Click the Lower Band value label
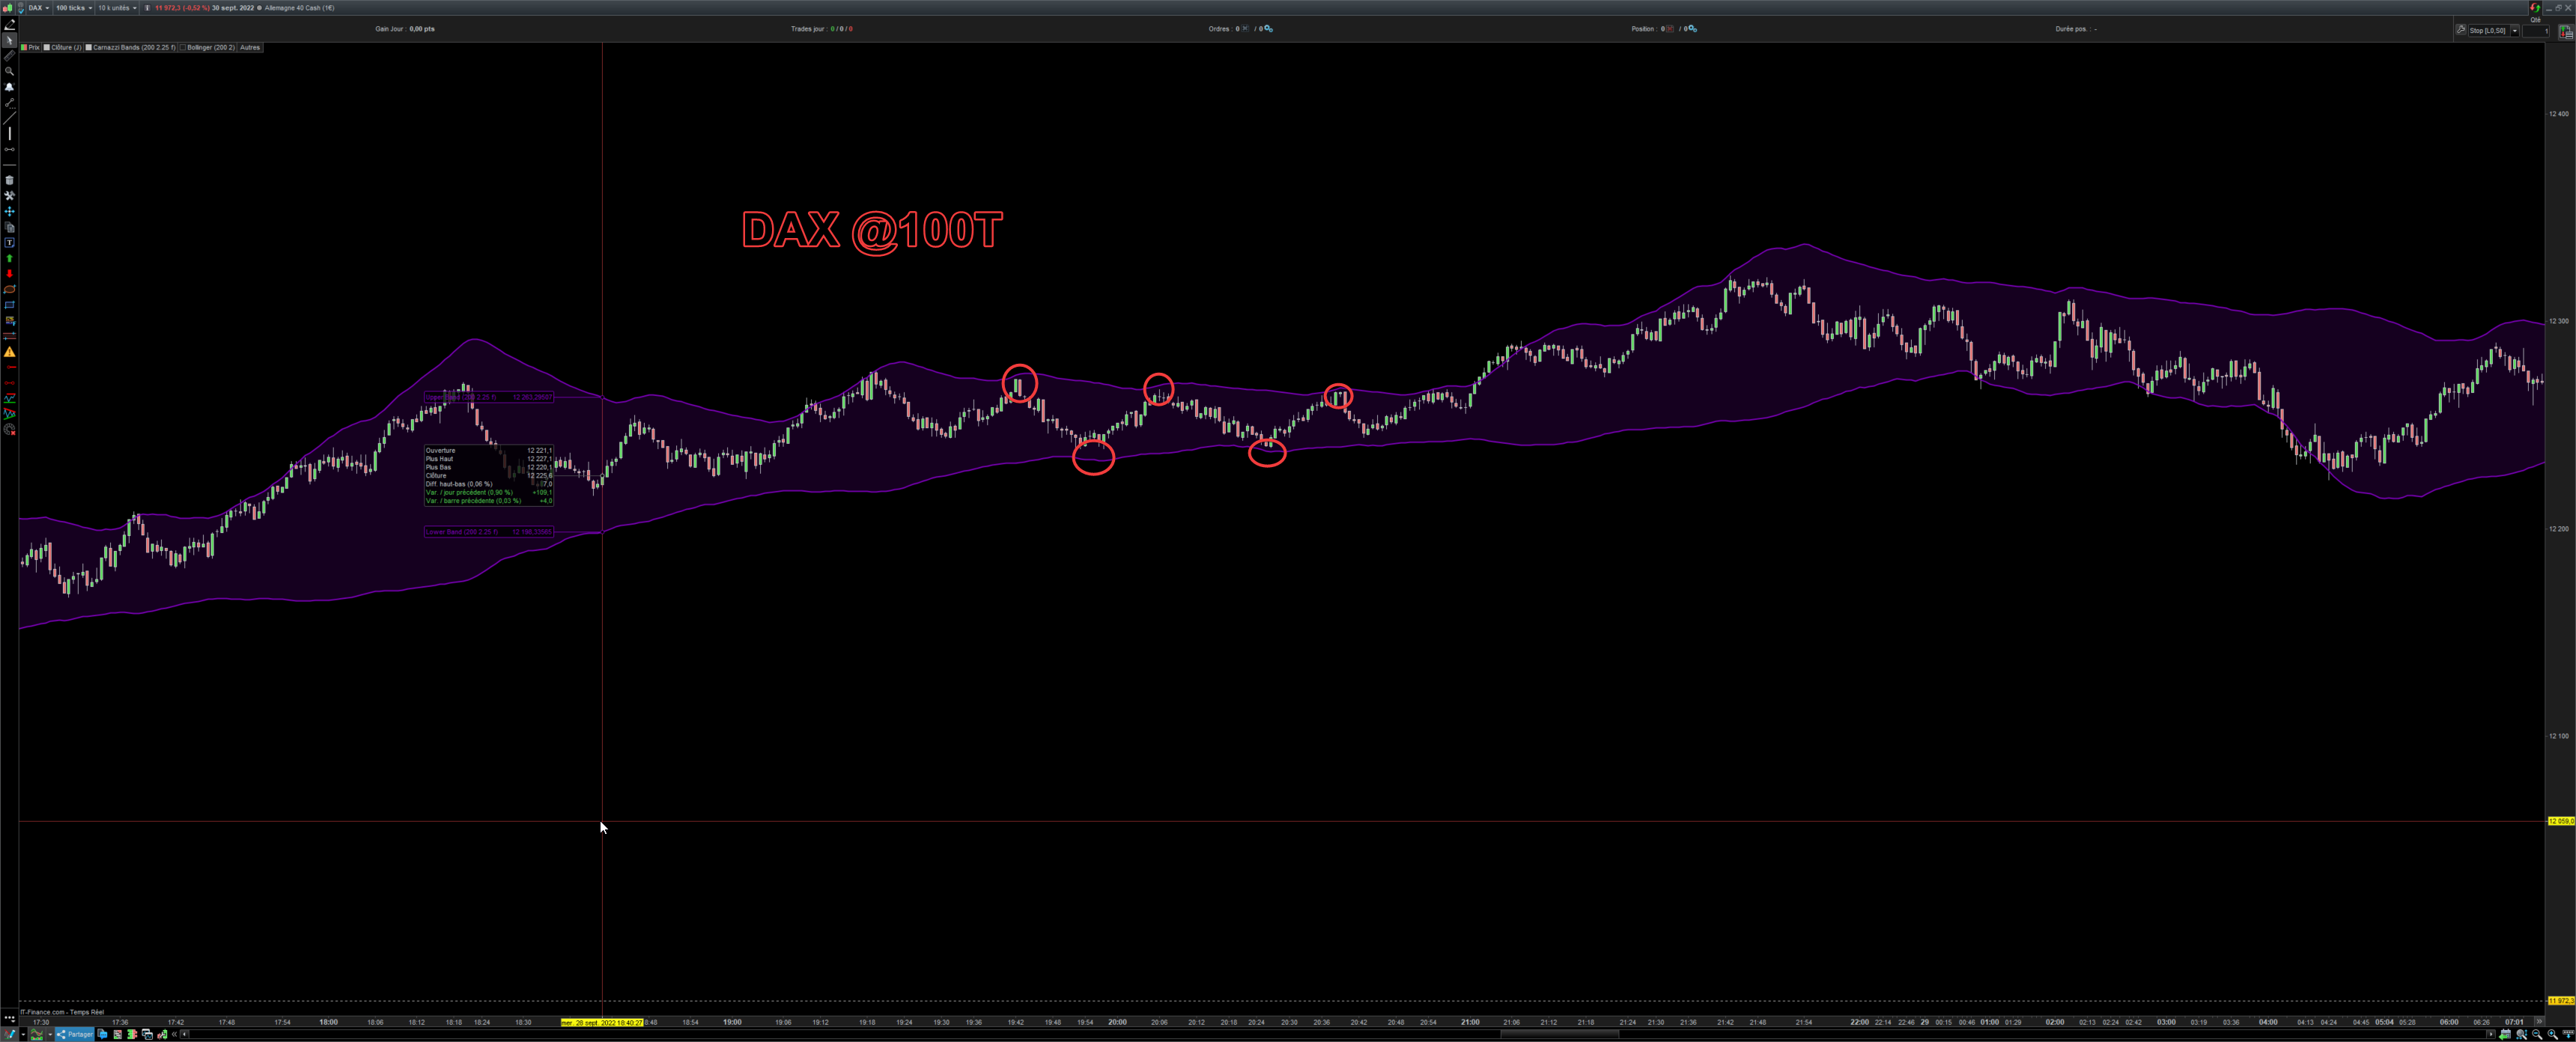The image size is (2576, 1042). point(488,531)
